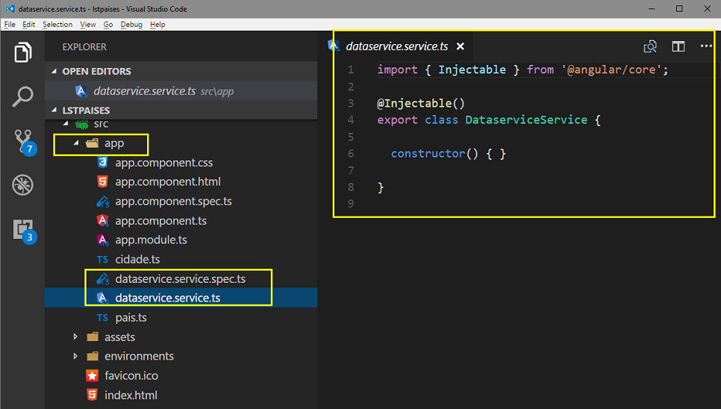Viewport: 721px width, 409px height.
Task: Open Extensions view with badge 3
Action: click(22, 229)
